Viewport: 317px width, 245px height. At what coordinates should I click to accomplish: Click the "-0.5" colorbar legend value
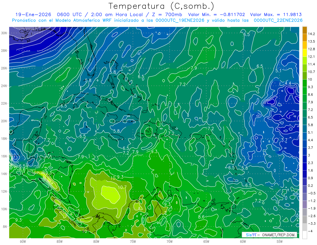(x=311, y=193)
